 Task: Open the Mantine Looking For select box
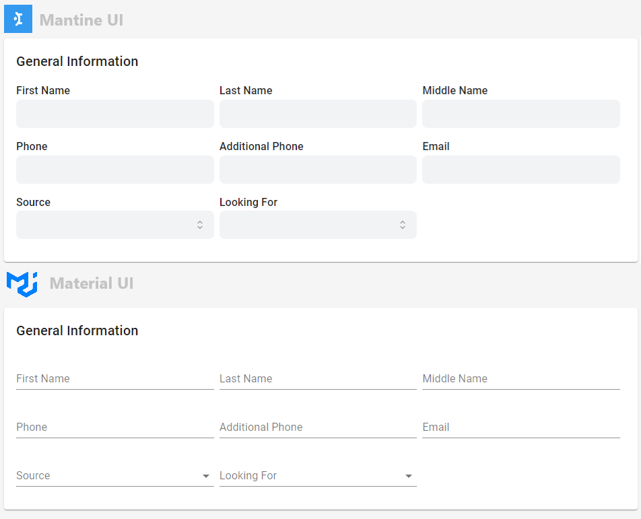[x=318, y=225]
